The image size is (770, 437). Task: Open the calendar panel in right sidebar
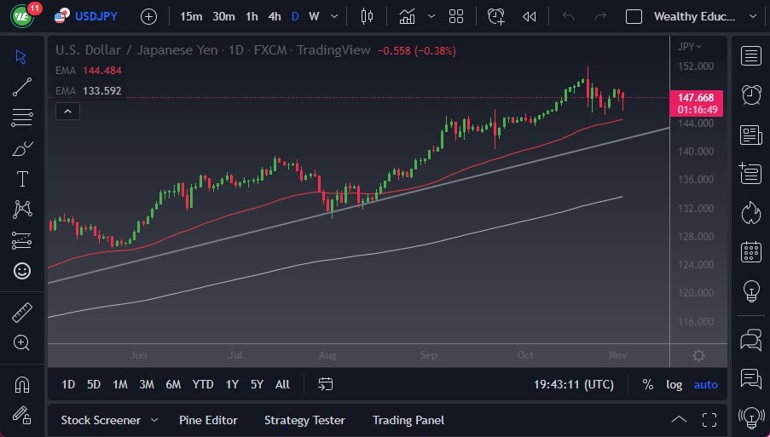click(751, 251)
